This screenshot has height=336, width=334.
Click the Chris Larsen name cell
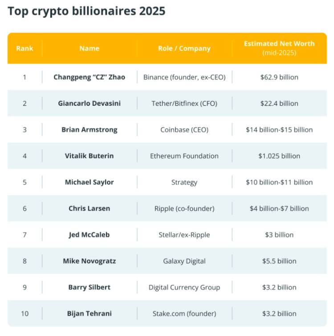tap(89, 208)
